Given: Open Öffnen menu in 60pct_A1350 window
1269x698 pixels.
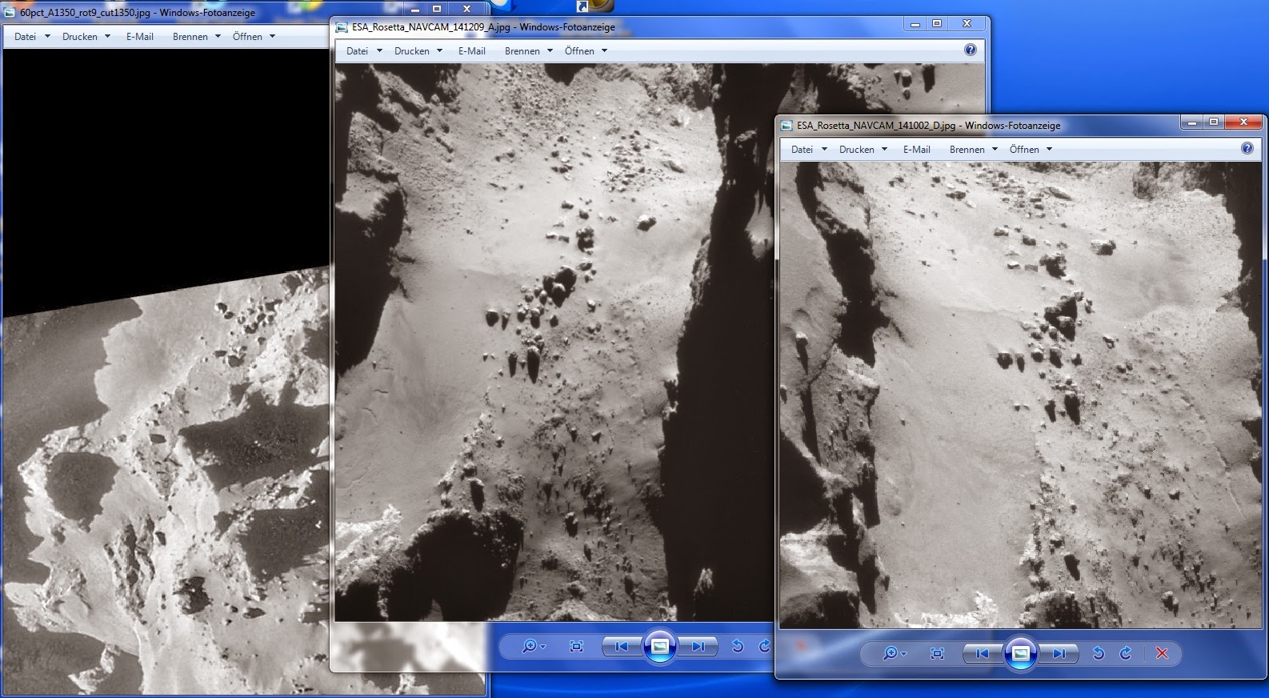Looking at the screenshot, I should (254, 36).
